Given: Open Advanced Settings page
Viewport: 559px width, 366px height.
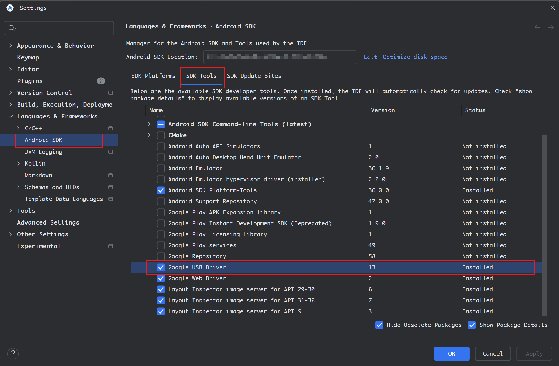Looking at the screenshot, I should coord(48,222).
